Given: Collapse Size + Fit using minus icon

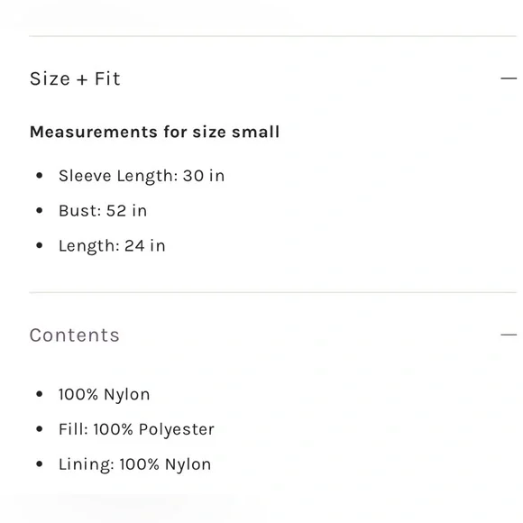Looking at the screenshot, I should 509,78.
